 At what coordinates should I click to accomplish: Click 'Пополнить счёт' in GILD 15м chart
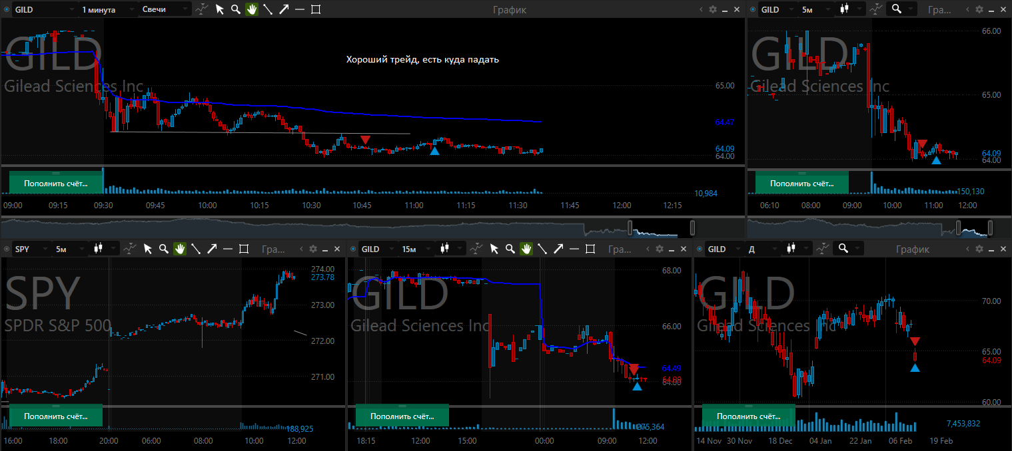(402, 416)
